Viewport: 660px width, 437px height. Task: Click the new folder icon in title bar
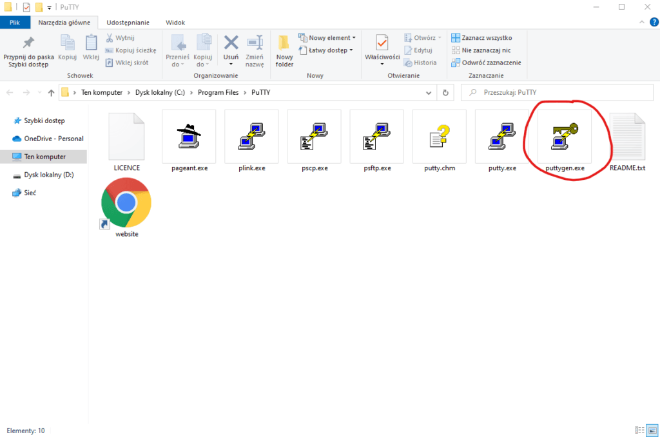click(39, 7)
